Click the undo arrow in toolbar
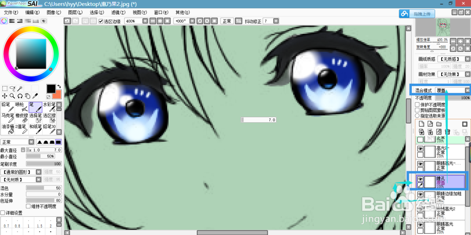471x235 pixels. click(67, 21)
